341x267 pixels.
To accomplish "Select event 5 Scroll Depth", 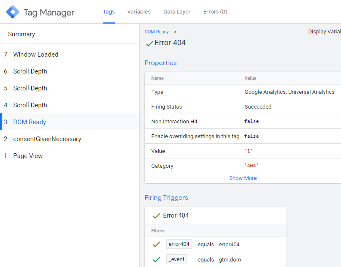I will click(x=69, y=88).
